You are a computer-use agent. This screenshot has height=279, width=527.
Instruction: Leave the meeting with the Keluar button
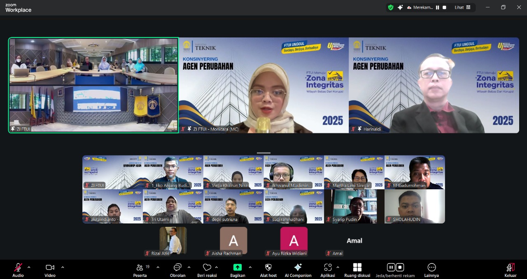[511, 270]
